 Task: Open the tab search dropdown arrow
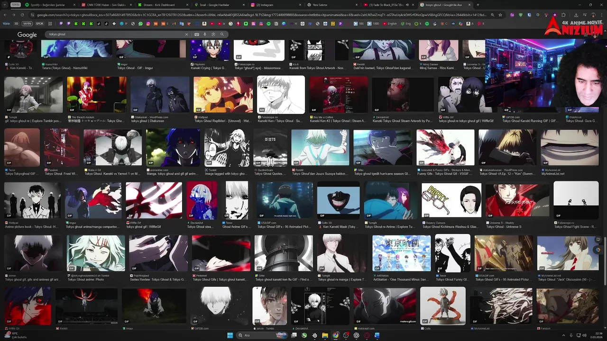pos(6,5)
